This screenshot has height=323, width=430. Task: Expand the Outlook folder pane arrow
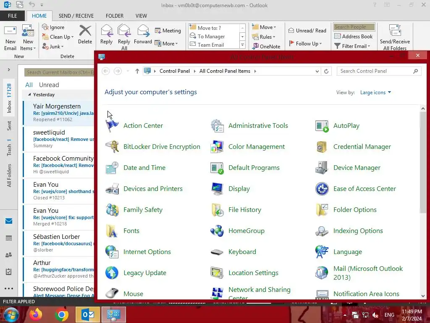point(9,70)
